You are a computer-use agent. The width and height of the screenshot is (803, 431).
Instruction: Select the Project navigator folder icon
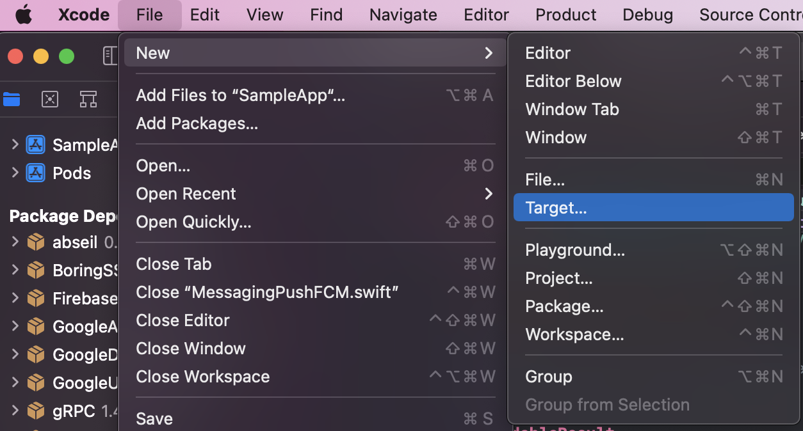[12, 99]
